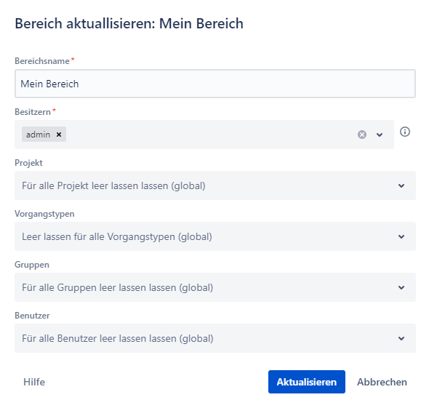Click into the Bereichsname input field
429x408 pixels.
click(x=215, y=84)
